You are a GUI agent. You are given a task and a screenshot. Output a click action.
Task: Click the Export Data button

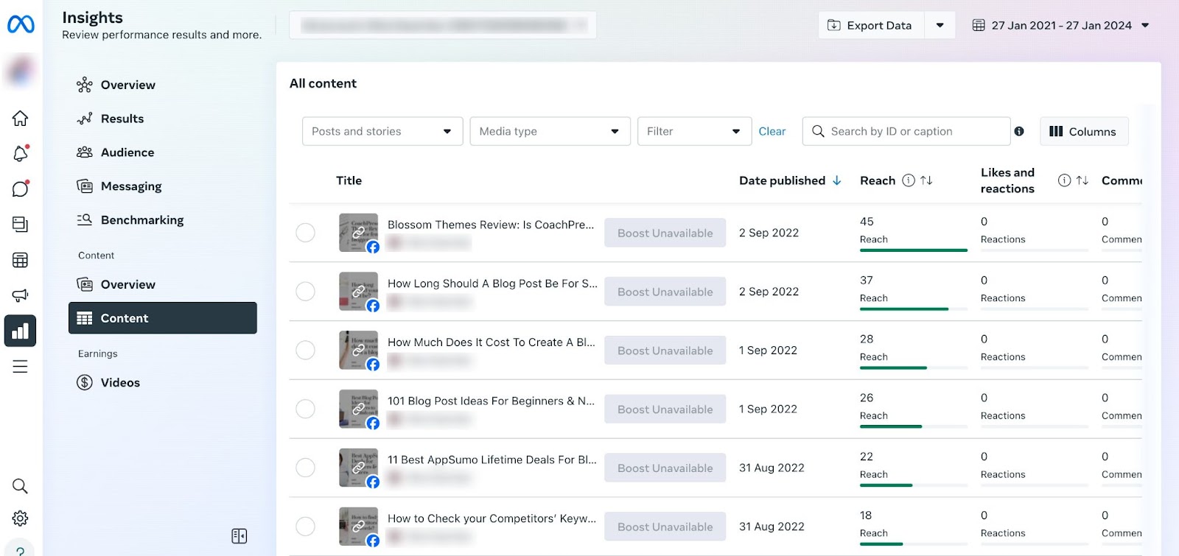point(871,25)
